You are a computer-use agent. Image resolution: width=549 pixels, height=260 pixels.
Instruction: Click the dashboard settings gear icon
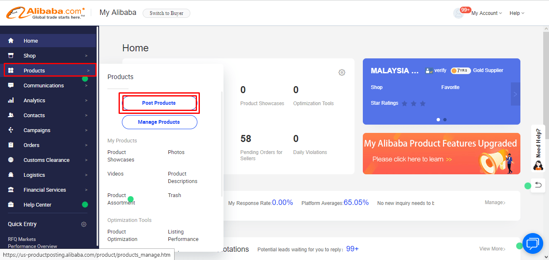342,72
